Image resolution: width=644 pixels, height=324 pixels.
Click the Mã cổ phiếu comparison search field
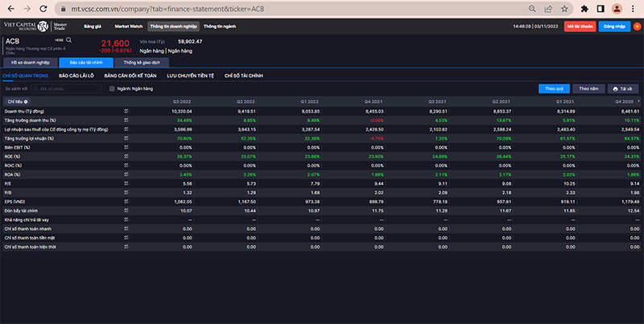(66, 88)
